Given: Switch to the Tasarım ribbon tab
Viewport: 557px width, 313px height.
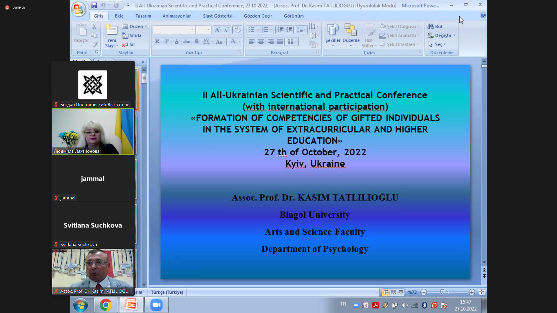Looking at the screenshot, I should pos(143,16).
